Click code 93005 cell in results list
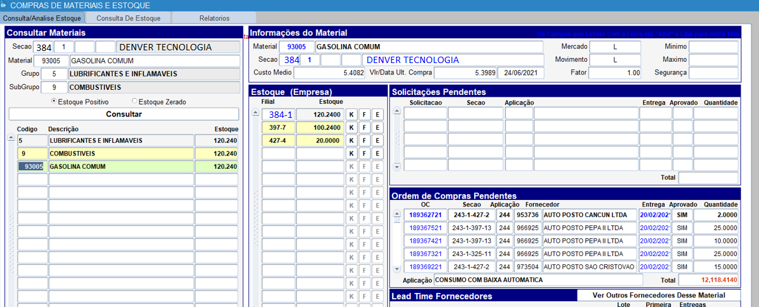 point(31,167)
